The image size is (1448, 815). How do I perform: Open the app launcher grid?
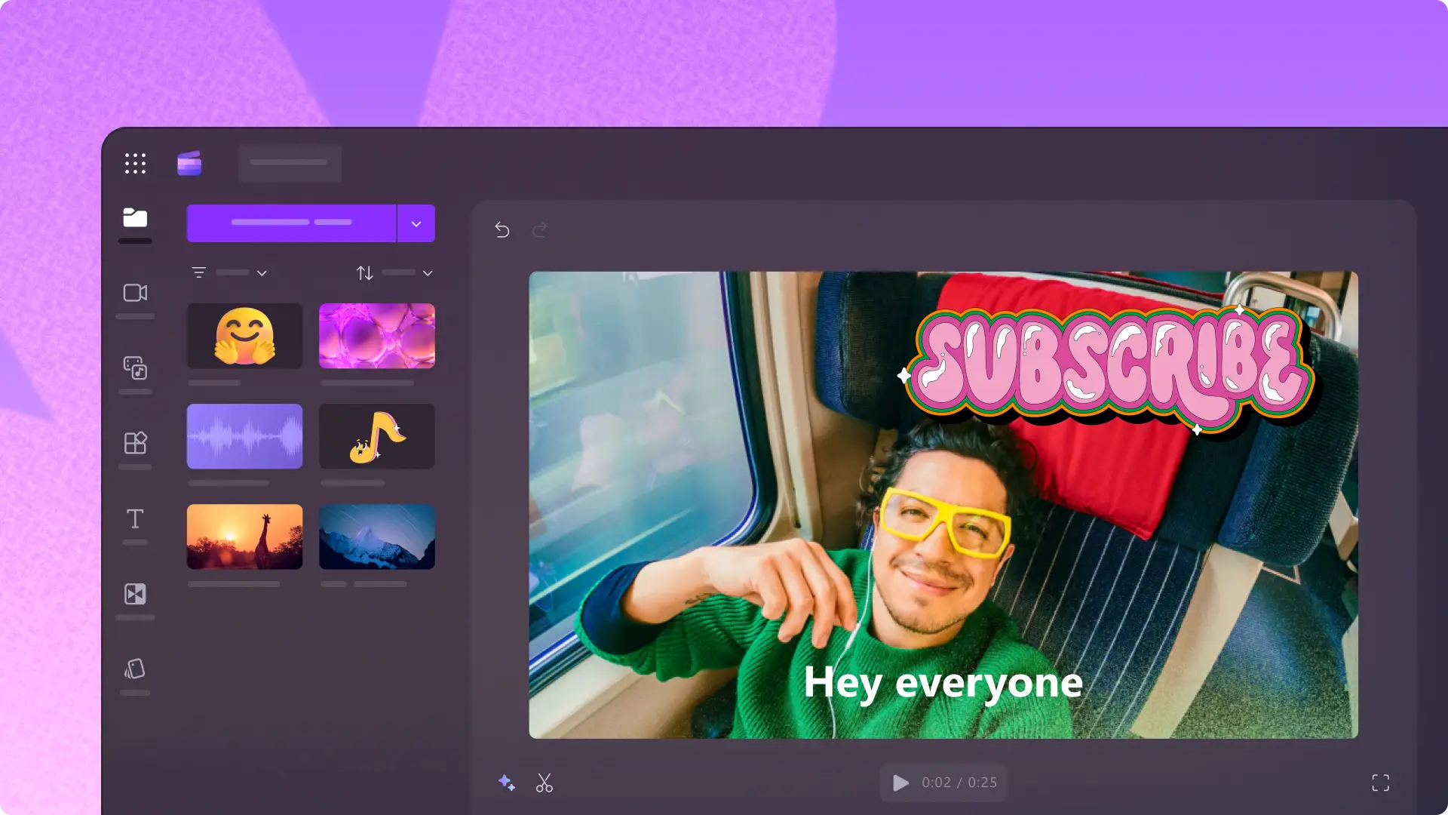point(135,163)
